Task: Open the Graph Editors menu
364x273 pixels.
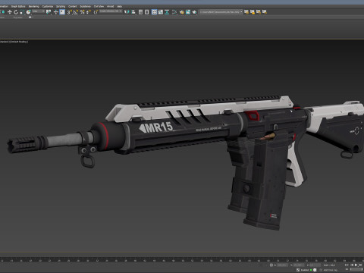Action: click(18, 6)
